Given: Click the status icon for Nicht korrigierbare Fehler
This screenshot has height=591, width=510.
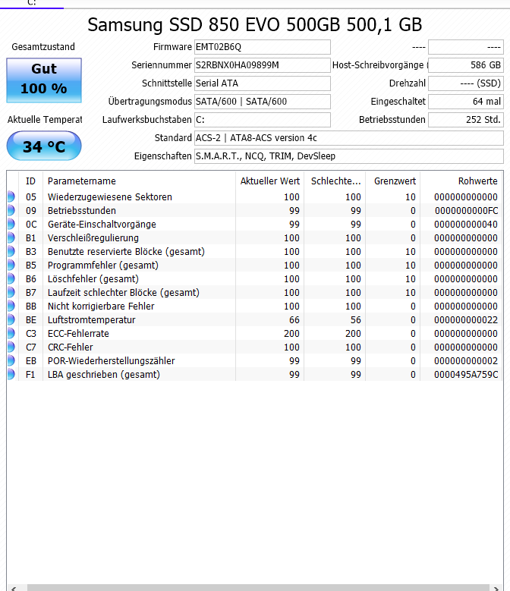Looking at the screenshot, I should pyautogui.click(x=11, y=306).
